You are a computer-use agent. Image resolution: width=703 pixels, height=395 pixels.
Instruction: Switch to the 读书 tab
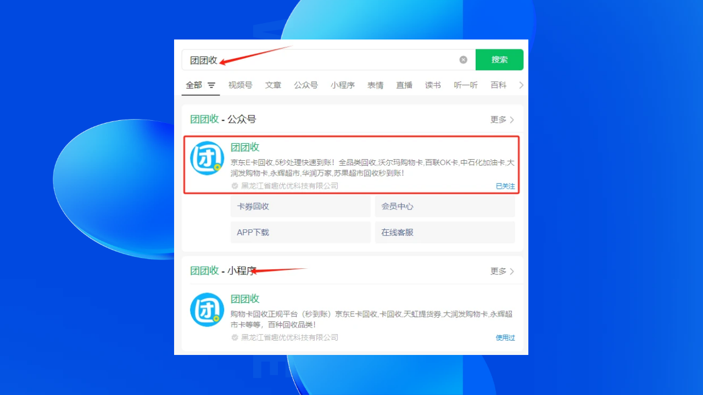(x=433, y=85)
